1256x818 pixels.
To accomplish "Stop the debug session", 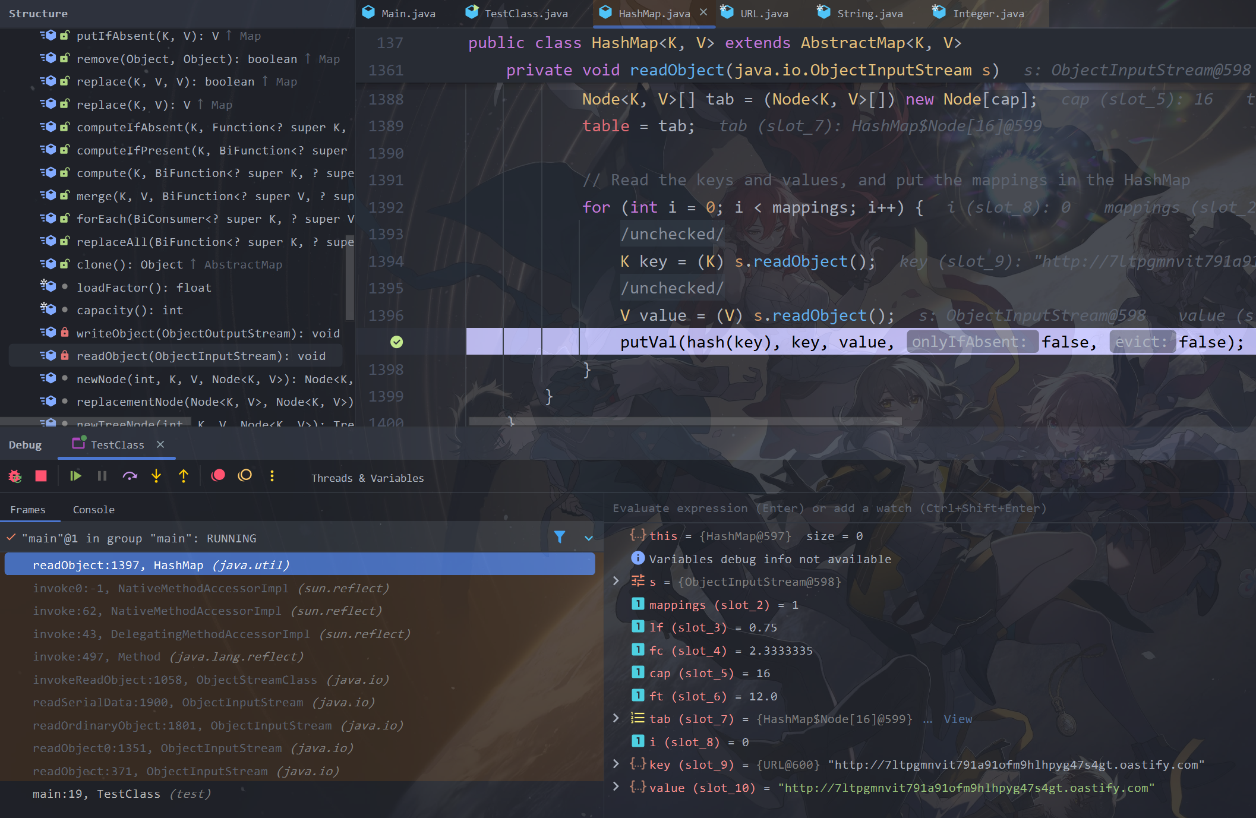I will pyautogui.click(x=41, y=476).
